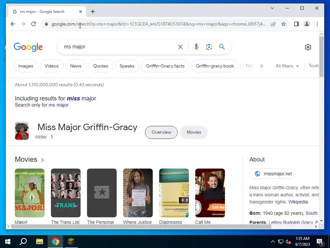Search only for ms major link

click(59, 105)
